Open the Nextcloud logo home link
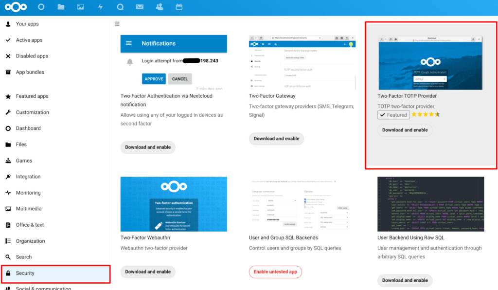498x290 pixels. tap(16, 7)
